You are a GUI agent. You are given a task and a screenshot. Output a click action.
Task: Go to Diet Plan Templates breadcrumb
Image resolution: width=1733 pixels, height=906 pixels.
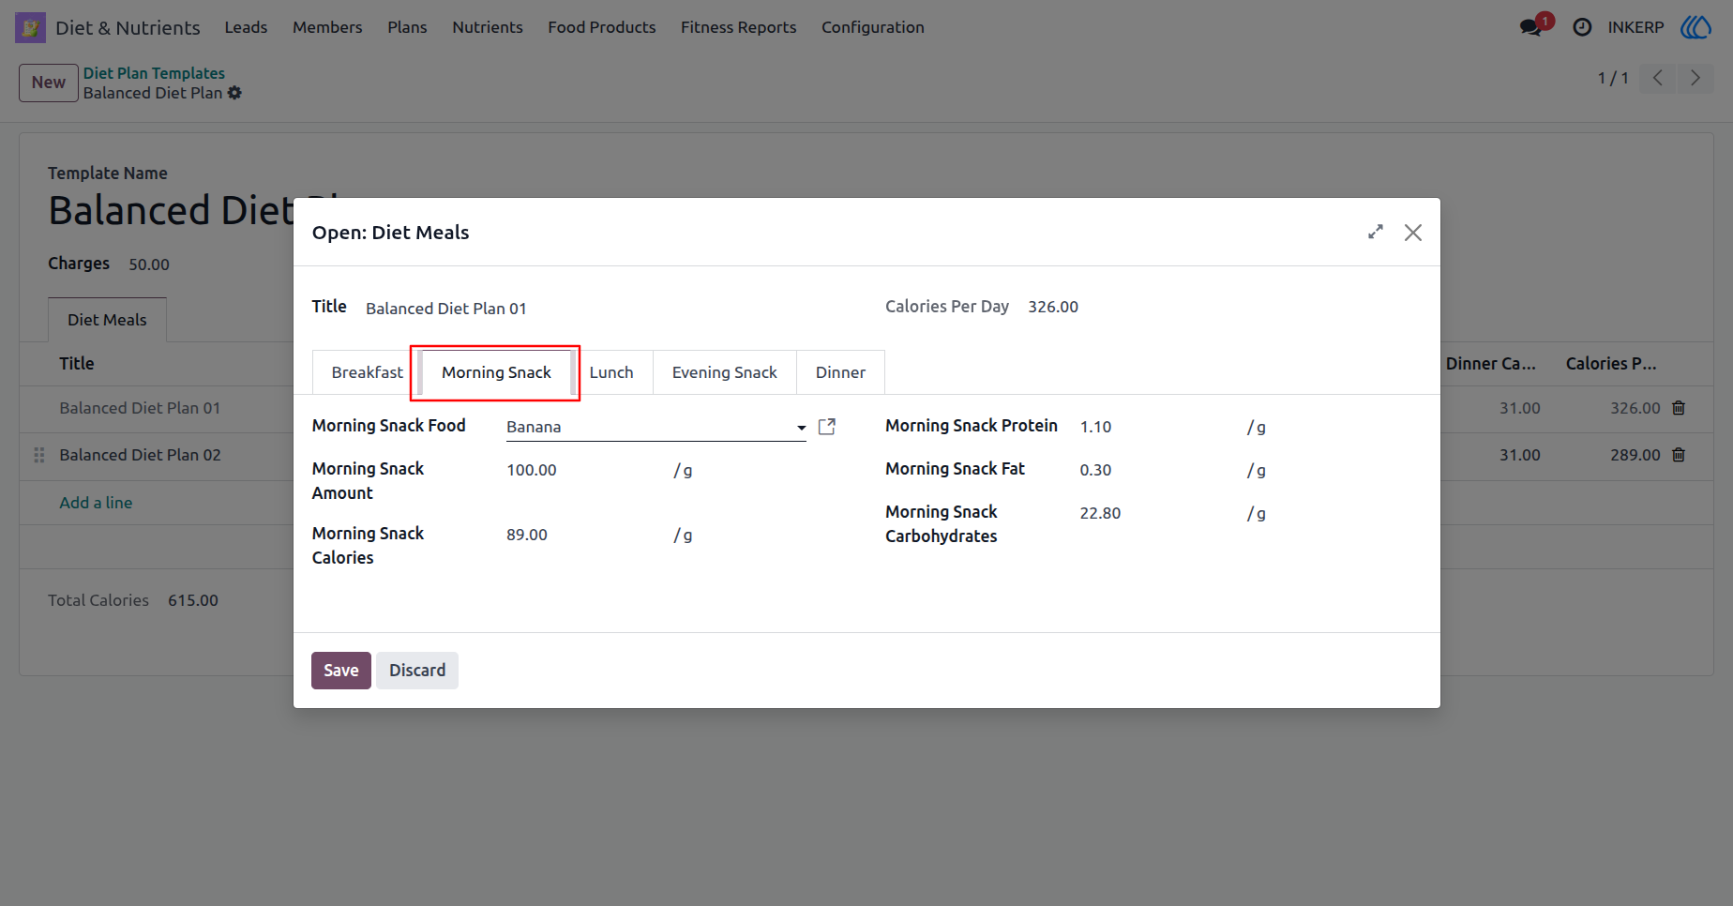(154, 73)
